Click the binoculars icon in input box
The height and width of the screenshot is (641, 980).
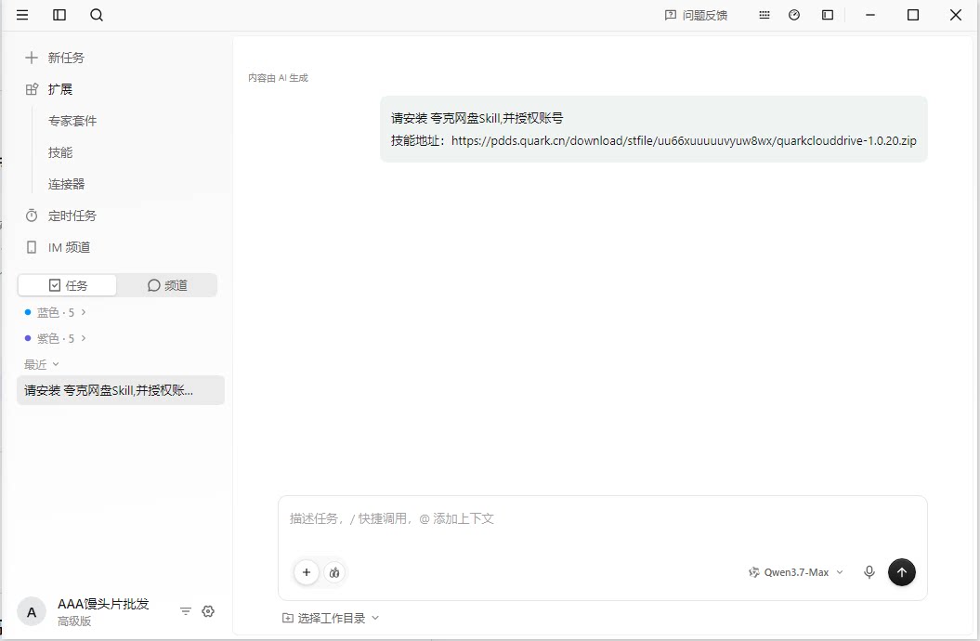pyautogui.click(x=335, y=572)
